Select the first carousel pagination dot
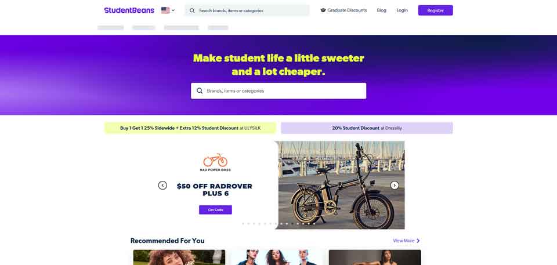This screenshot has width=557, height=265. [x=243, y=224]
